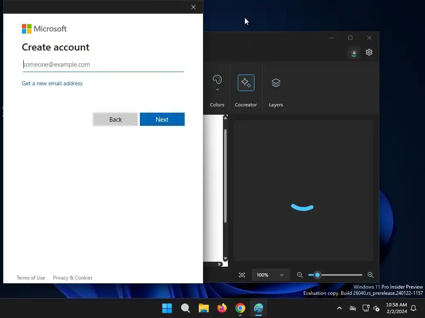Expand the Colors dropdown chevron in Paint
Screen dimensions: 425x318
pos(217,89)
